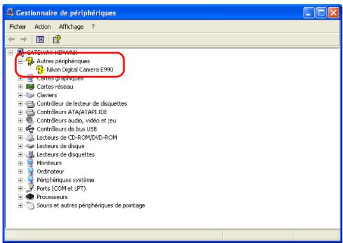343x243 pixels.
Task: Maximize the Gestionnaire de périphériques window
Action: coord(321,13)
